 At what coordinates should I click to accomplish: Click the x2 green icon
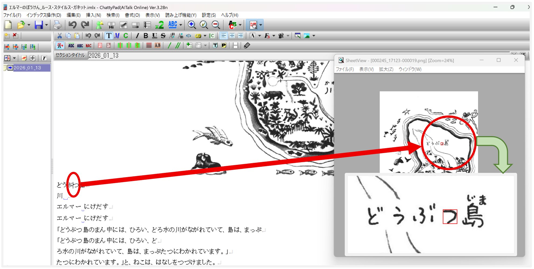click(160, 25)
